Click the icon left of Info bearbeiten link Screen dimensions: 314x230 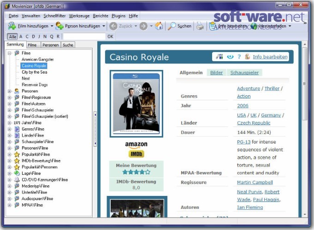247,57
